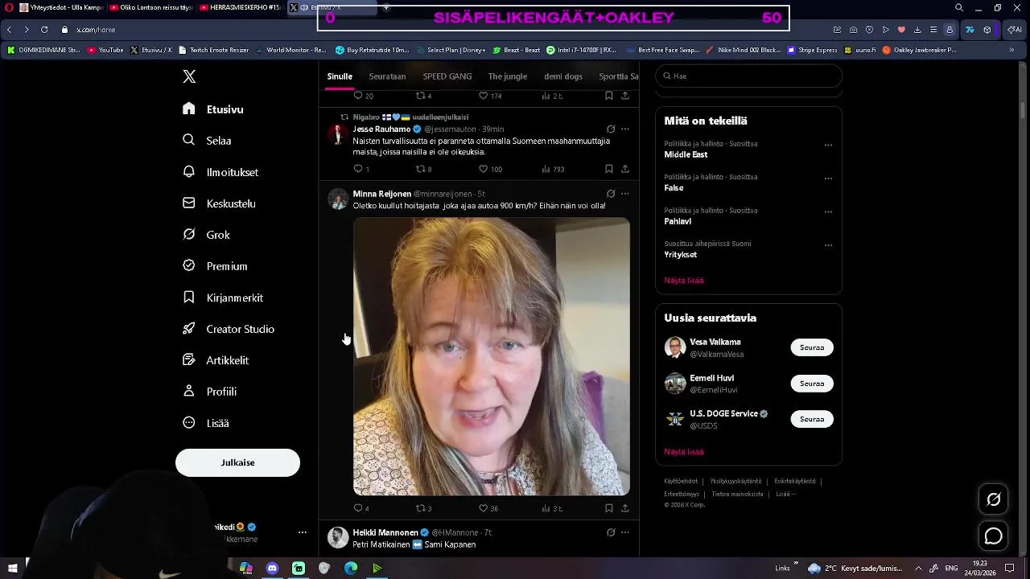Open Grok from sidebar menu
This screenshot has width=1030, height=579.
(x=207, y=235)
